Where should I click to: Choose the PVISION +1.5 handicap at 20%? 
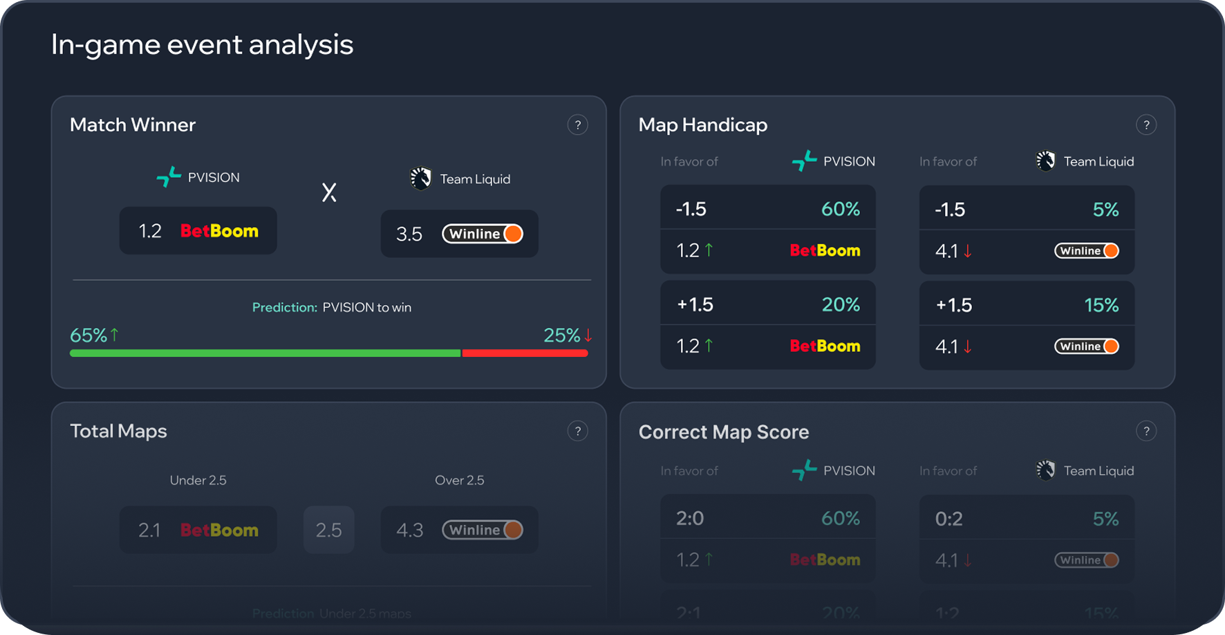[767, 304]
